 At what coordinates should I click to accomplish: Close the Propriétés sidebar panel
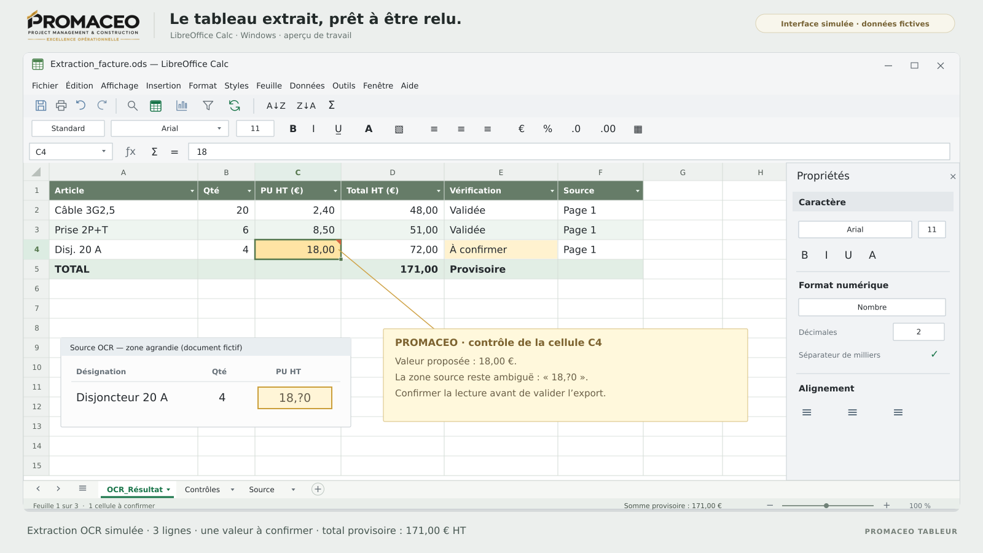click(953, 176)
